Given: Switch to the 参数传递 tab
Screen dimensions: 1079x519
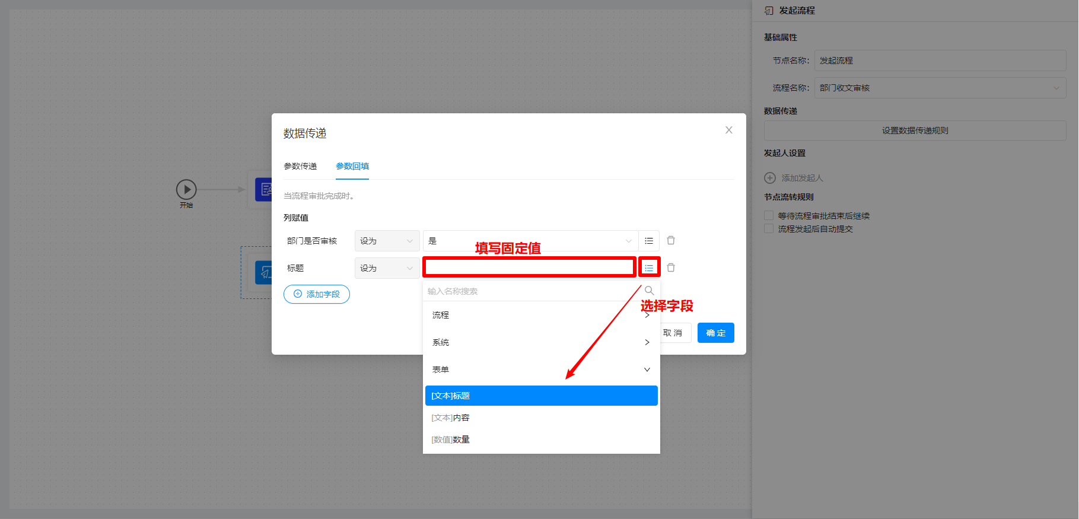Looking at the screenshot, I should [300, 166].
